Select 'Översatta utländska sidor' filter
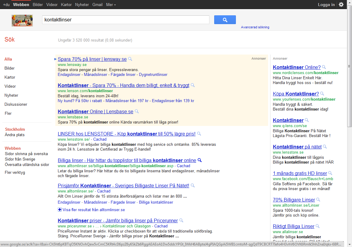352x247 pixels. pyautogui.click(x=27, y=164)
